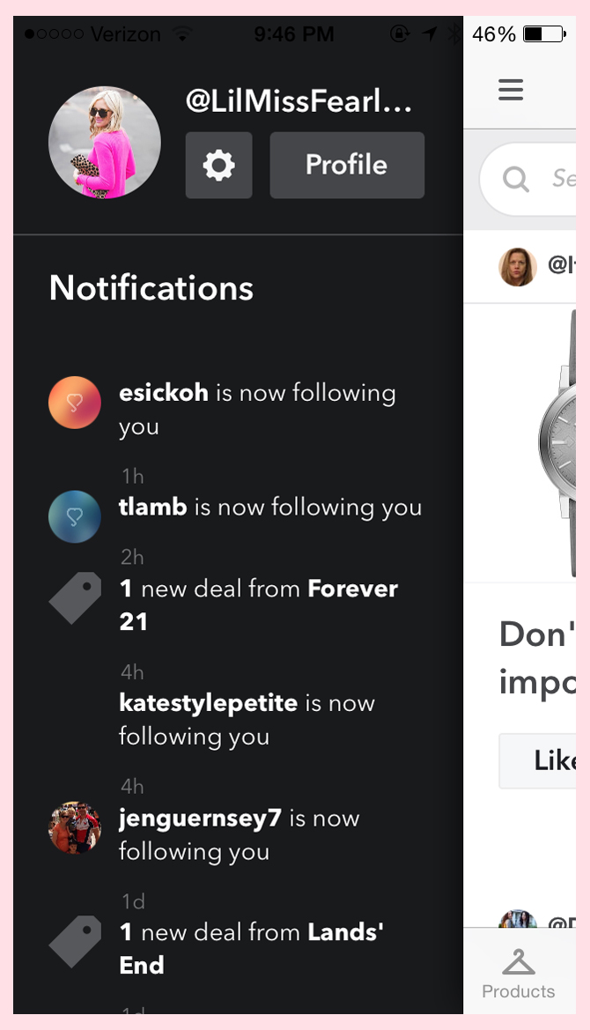Open settings via the gear icon
This screenshot has width=590, height=1030.
point(218,165)
